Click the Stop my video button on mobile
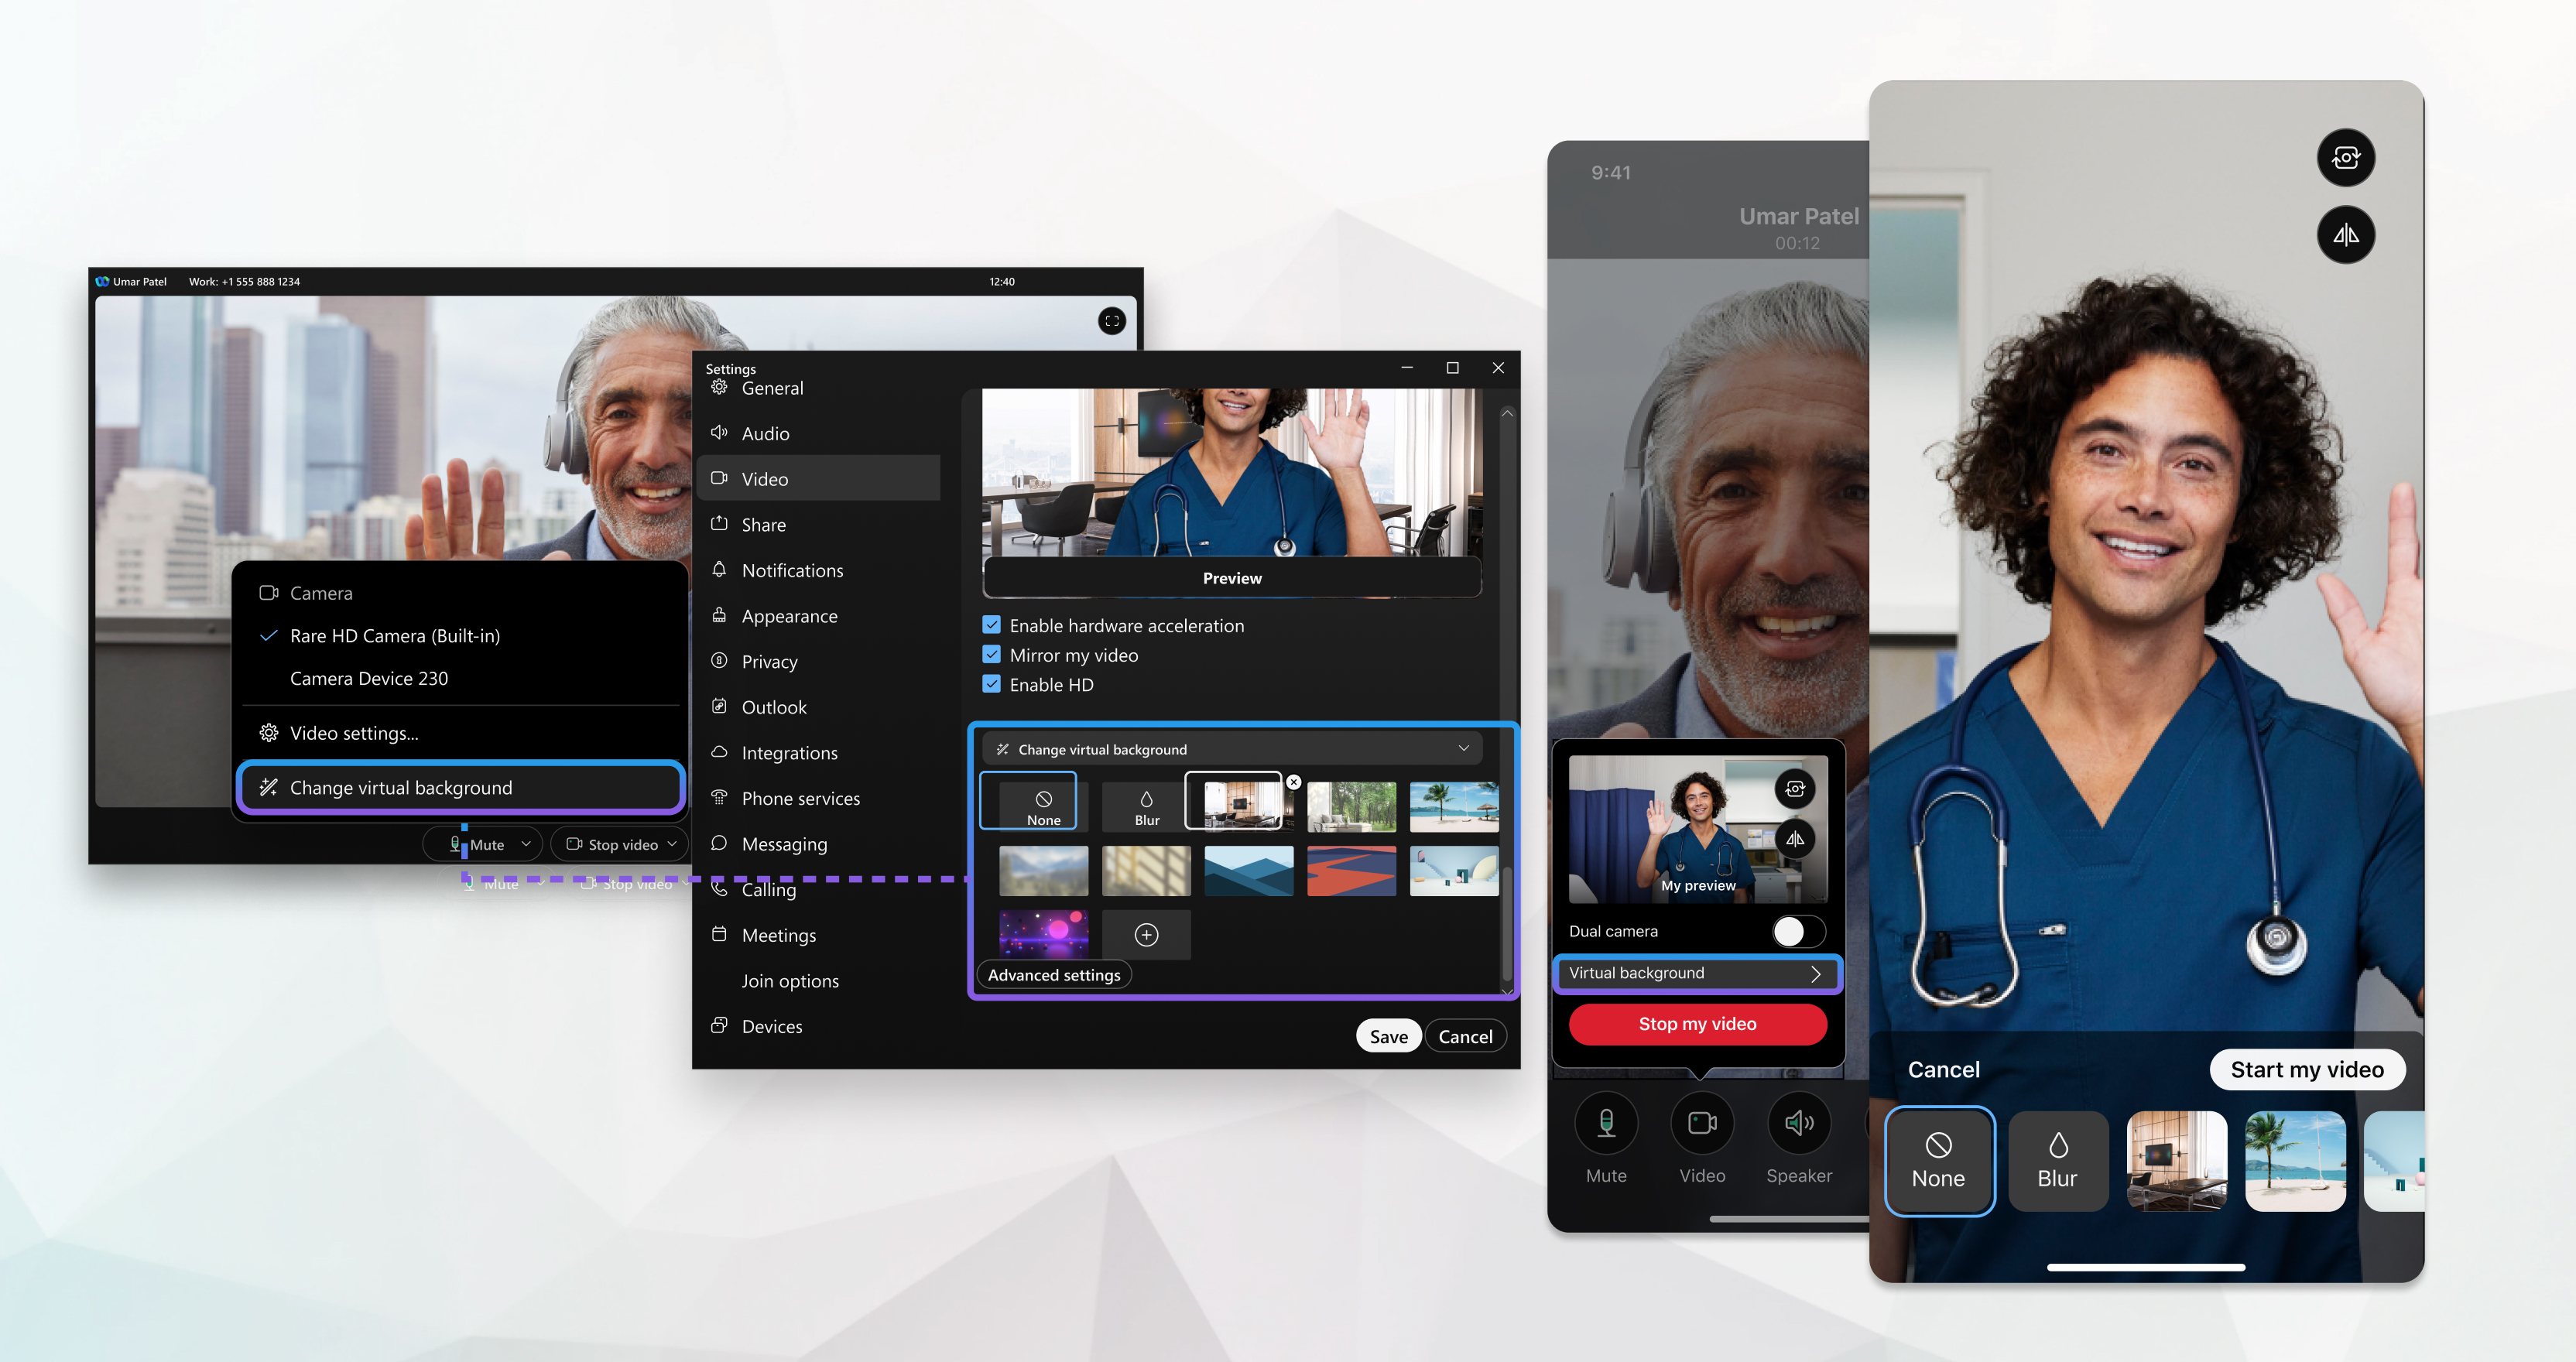Screen dimensions: 2576x1362 point(1697,1023)
